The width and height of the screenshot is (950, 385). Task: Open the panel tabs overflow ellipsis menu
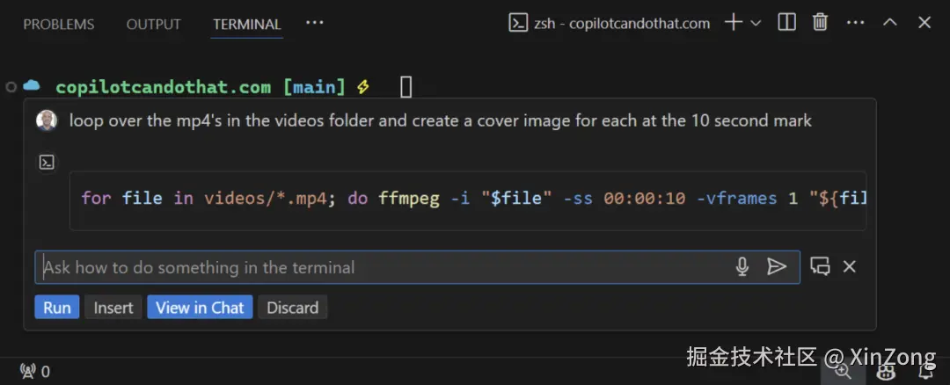coord(314,22)
